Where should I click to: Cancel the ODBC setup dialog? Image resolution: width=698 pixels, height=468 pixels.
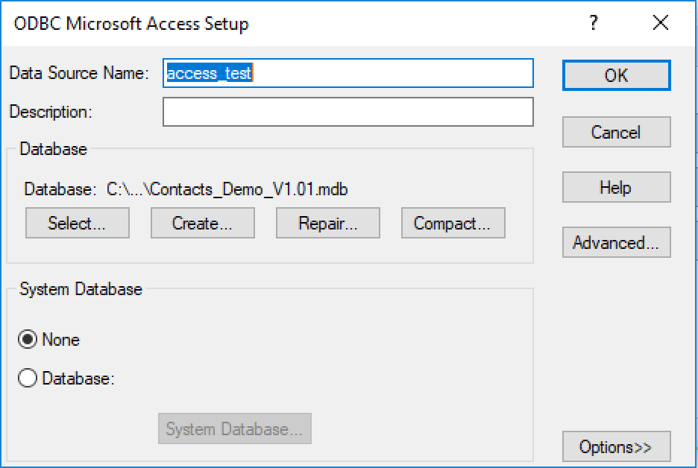(x=617, y=132)
